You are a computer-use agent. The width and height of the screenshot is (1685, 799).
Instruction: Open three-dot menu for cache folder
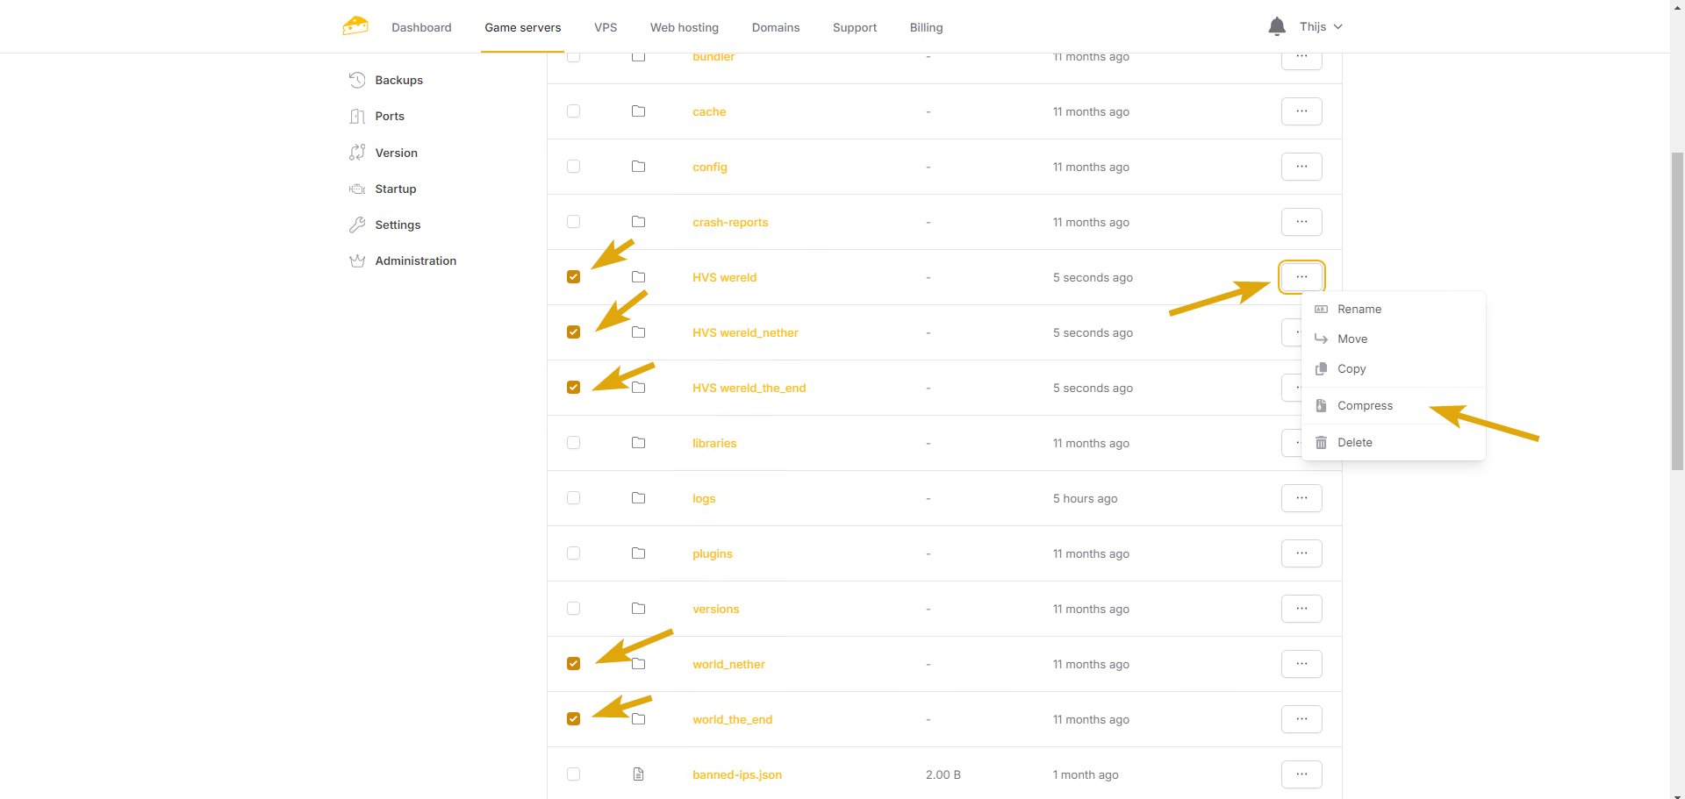click(1301, 111)
